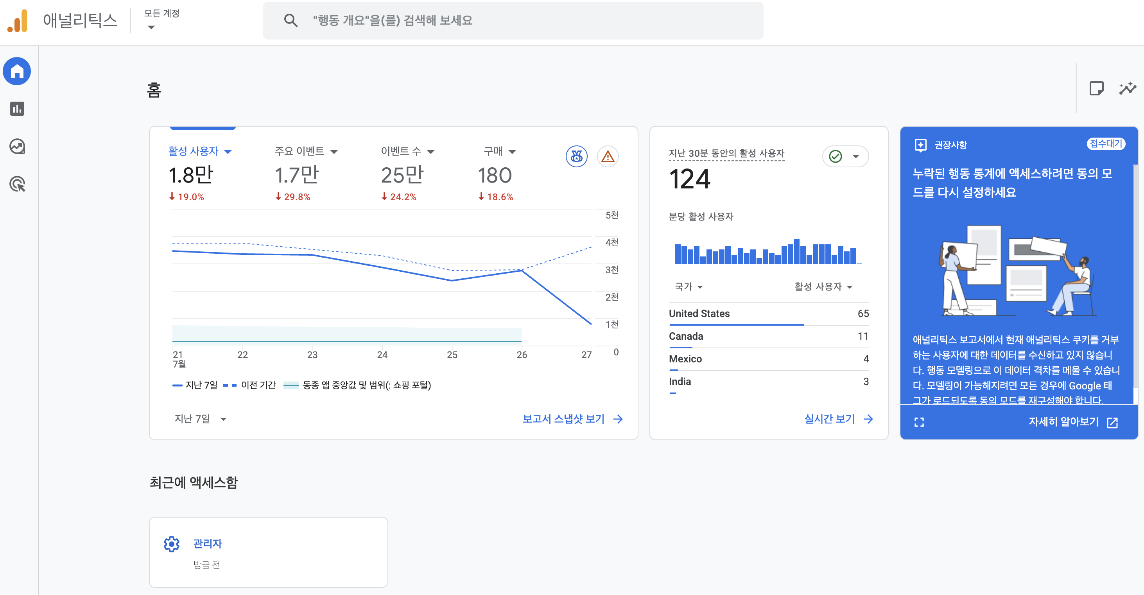Click the gear icon in 관리자 card

pos(171,544)
